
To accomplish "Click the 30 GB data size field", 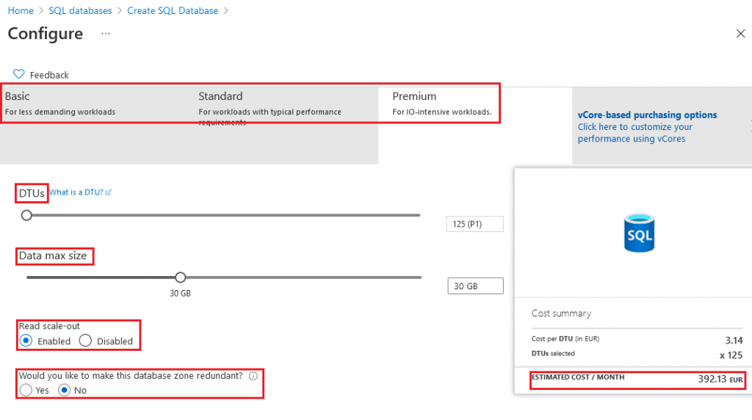I will [475, 286].
